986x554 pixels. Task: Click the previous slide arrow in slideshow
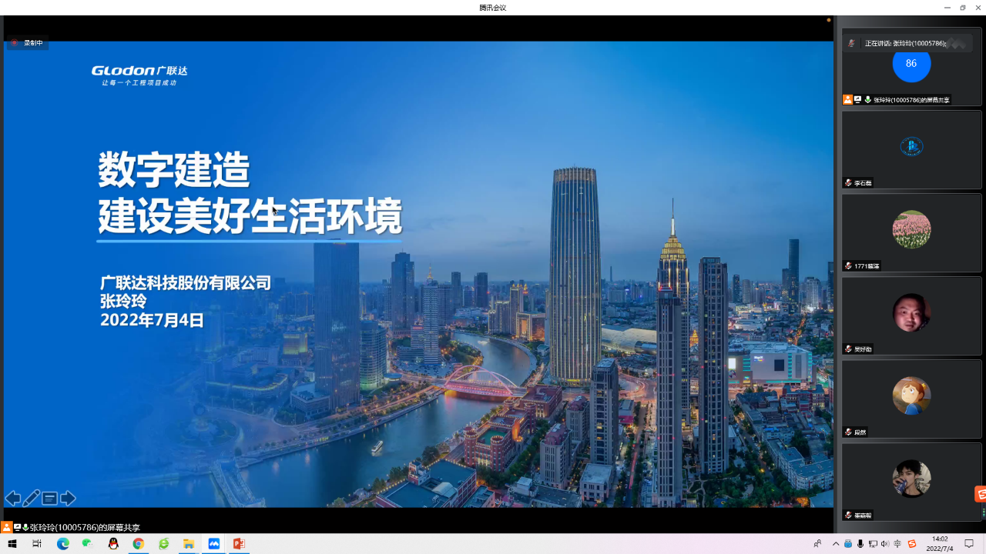click(12, 499)
